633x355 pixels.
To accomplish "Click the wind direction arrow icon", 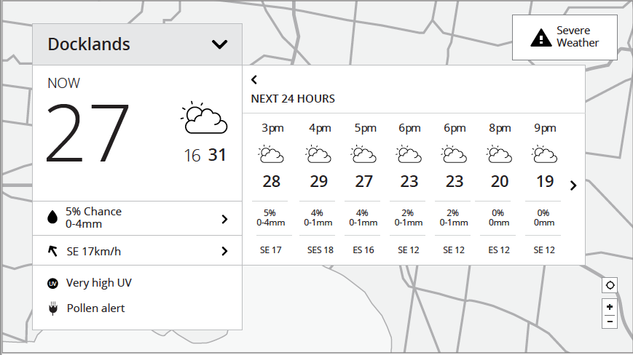I will point(52,251).
